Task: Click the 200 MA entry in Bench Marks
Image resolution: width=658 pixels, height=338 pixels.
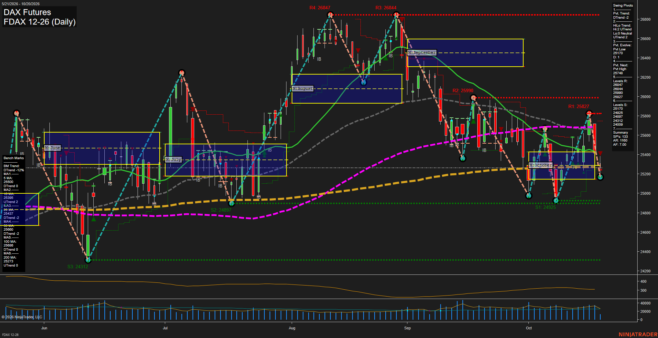Action: pos(10,258)
